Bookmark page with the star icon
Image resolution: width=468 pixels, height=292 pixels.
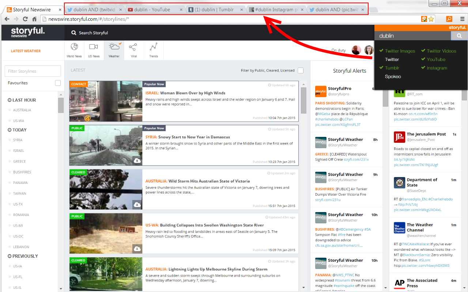pyautogui.click(x=431, y=19)
